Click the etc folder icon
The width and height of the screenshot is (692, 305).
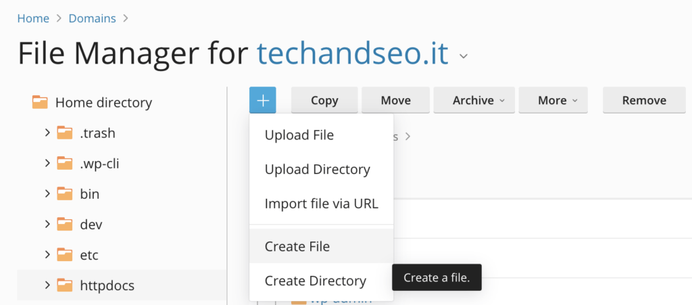click(64, 255)
